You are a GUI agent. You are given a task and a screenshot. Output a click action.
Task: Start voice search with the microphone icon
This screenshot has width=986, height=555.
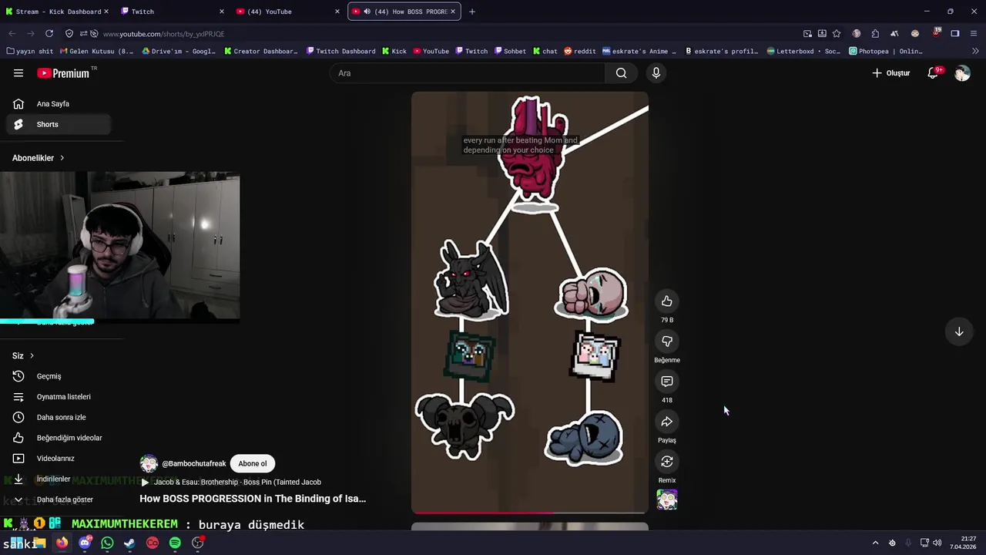[656, 73]
